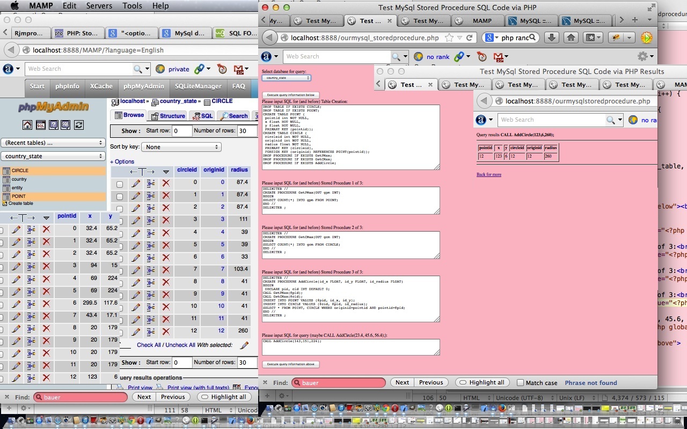This screenshot has width=687, height=429.
Task: Open the phpMyAdmin documentation question-mark icon
Action: (54, 125)
